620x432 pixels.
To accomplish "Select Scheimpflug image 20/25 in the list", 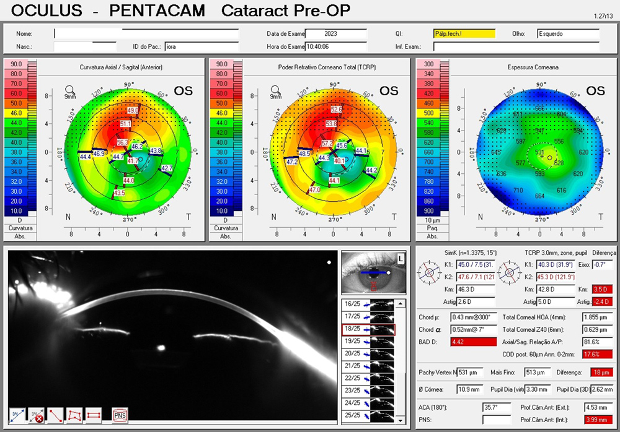I will point(353,353).
